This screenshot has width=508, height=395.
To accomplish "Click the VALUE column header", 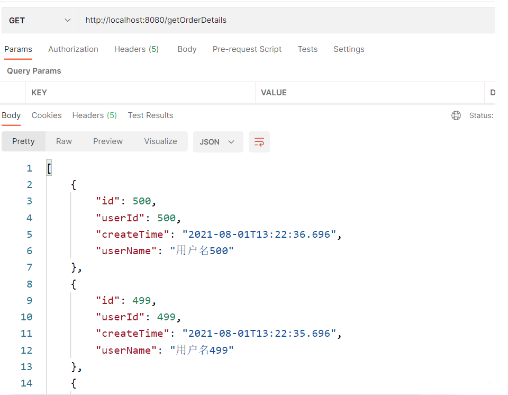I will coord(274,93).
